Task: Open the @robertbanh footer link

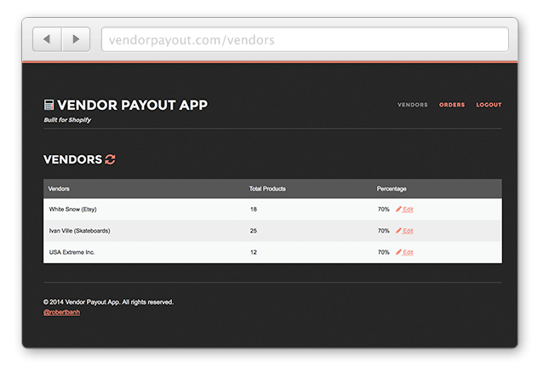Action: pos(61,313)
